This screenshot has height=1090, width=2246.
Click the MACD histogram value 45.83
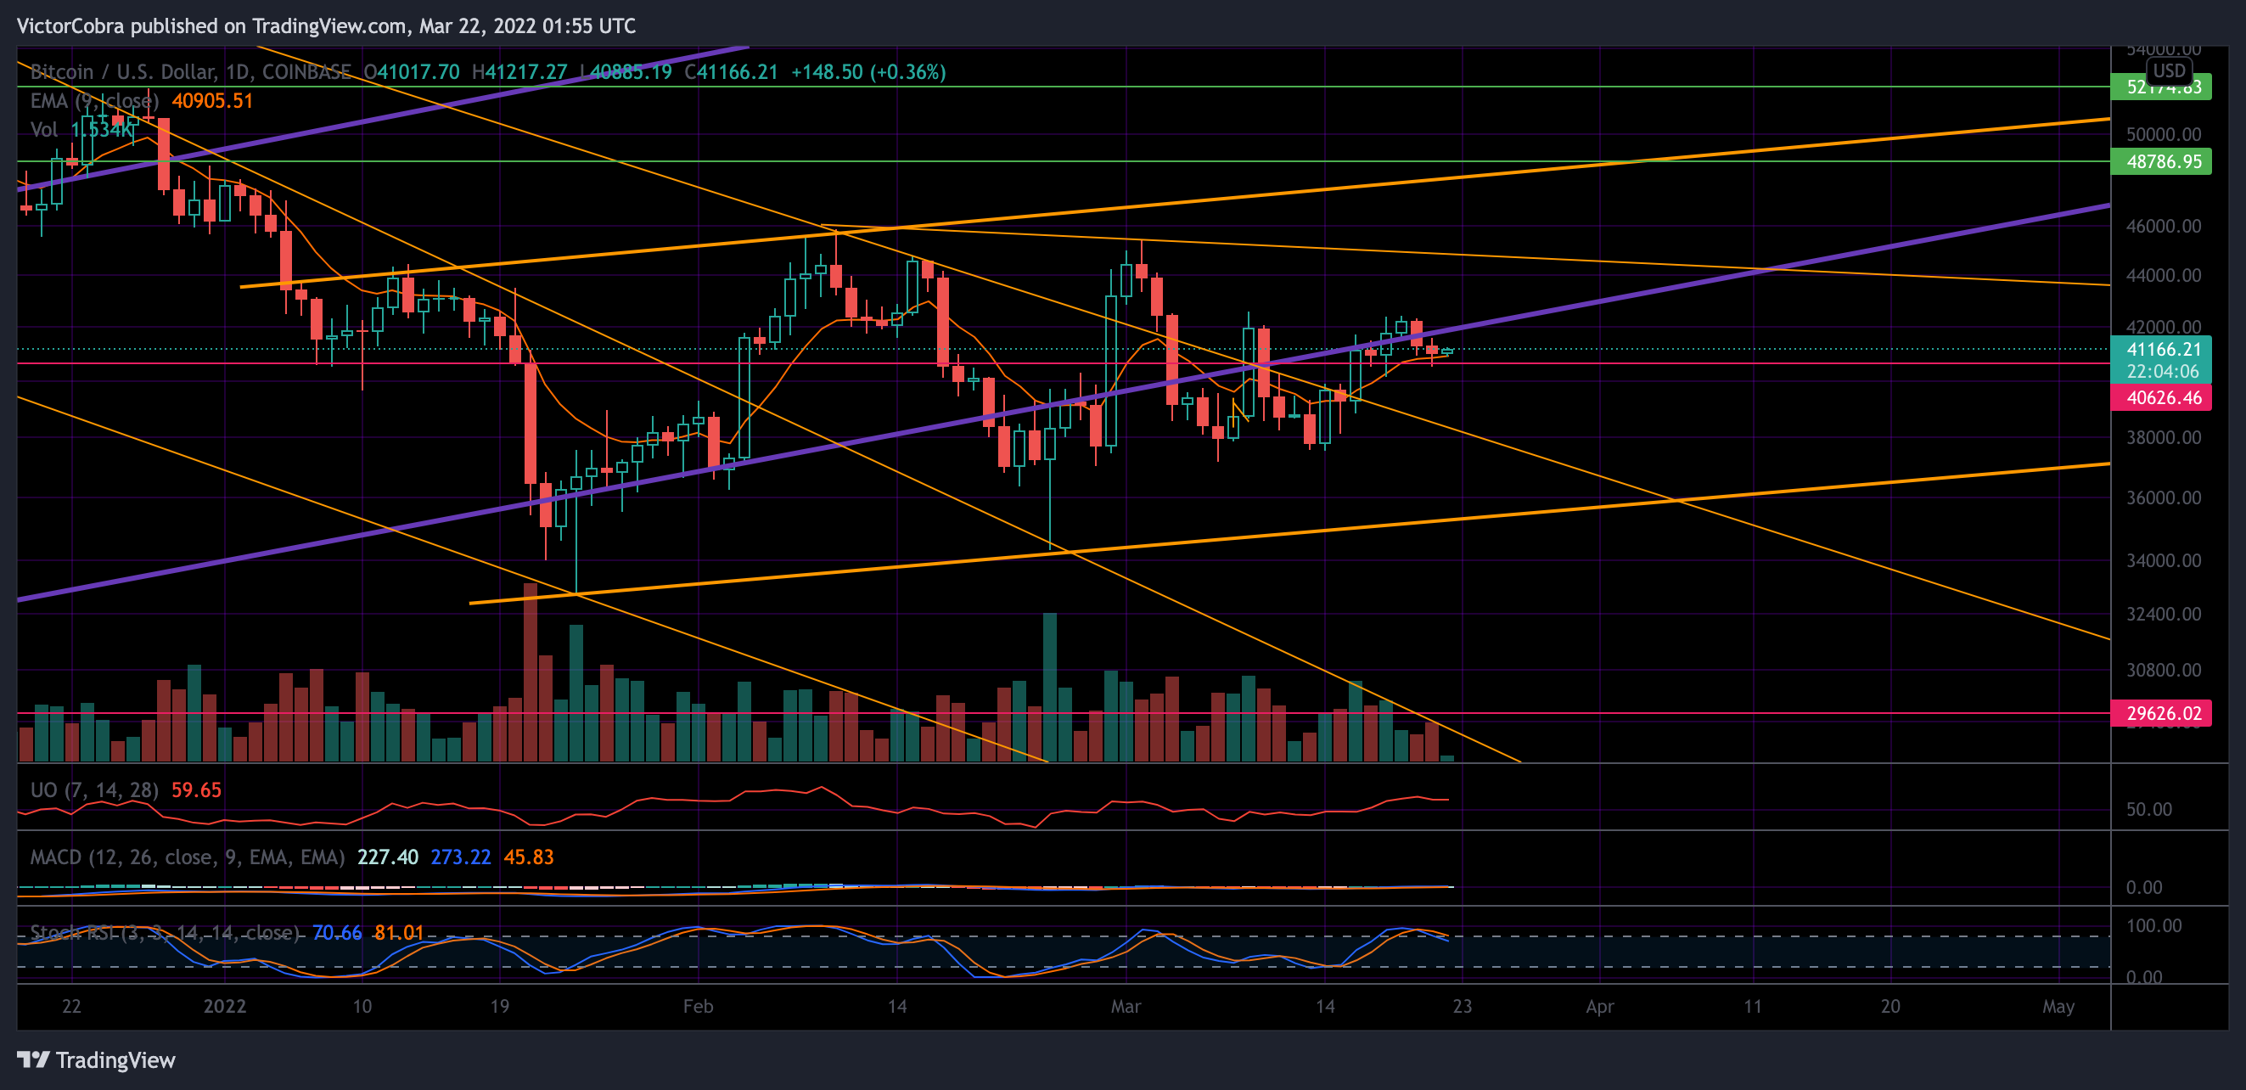(528, 857)
